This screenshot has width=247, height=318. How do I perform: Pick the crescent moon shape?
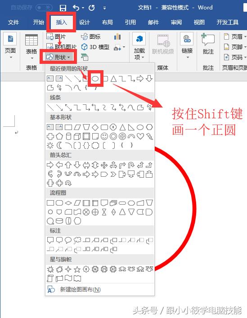click(59, 145)
